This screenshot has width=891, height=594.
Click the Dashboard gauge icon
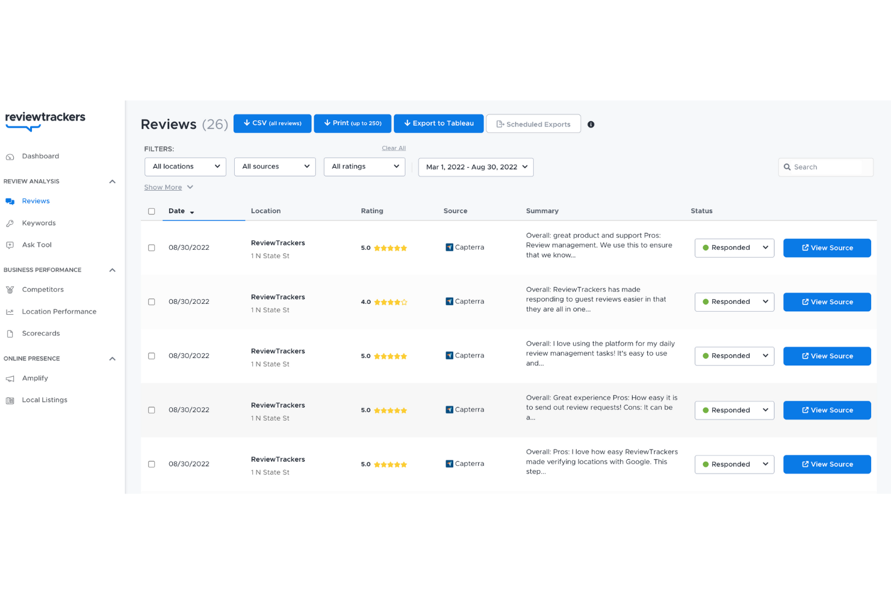[10, 157]
